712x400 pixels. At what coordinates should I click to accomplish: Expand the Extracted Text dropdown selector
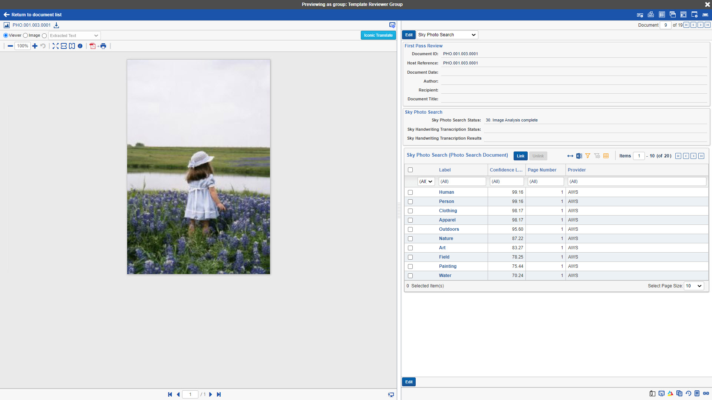pyautogui.click(x=96, y=35)
